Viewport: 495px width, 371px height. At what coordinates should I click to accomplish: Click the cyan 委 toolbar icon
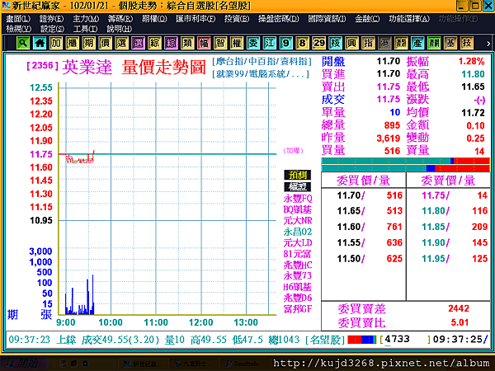253,43
